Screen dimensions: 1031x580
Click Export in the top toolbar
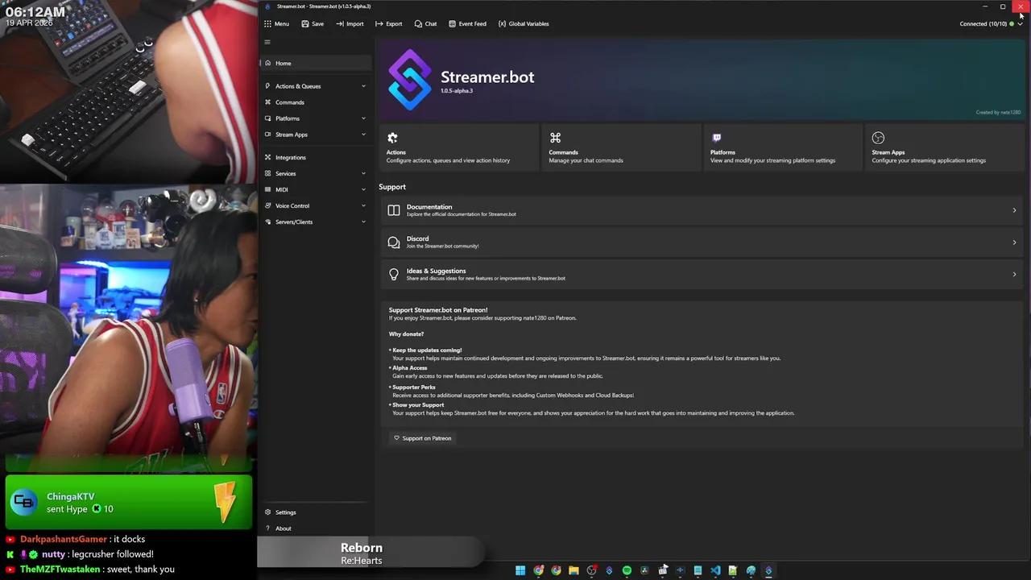pos(388,23)
